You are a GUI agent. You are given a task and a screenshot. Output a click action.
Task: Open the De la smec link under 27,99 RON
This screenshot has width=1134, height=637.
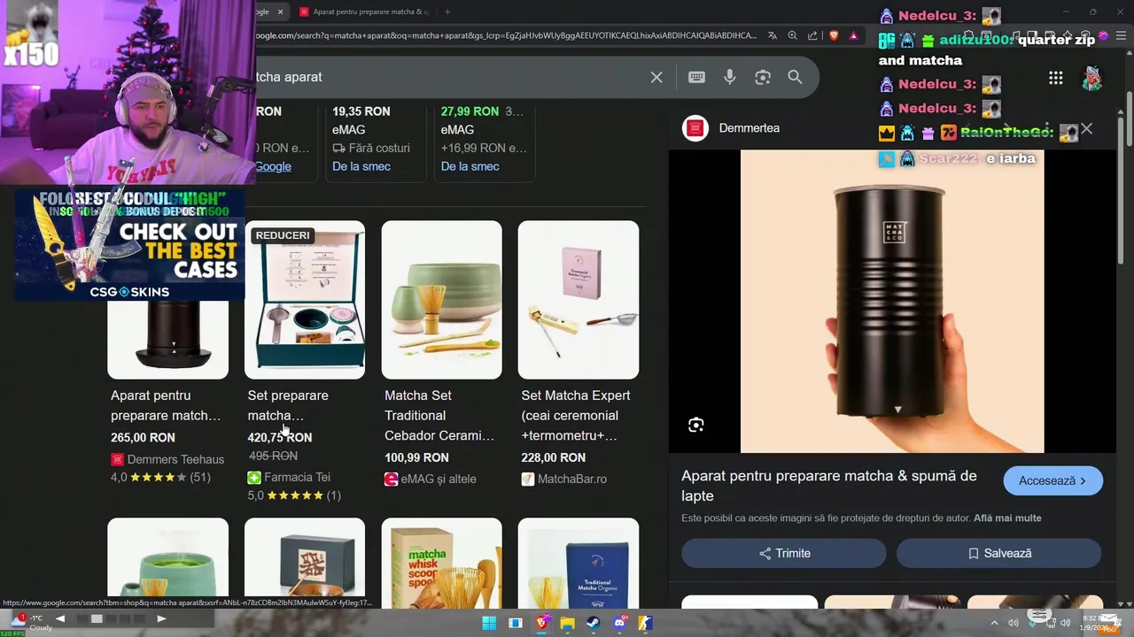470,166
